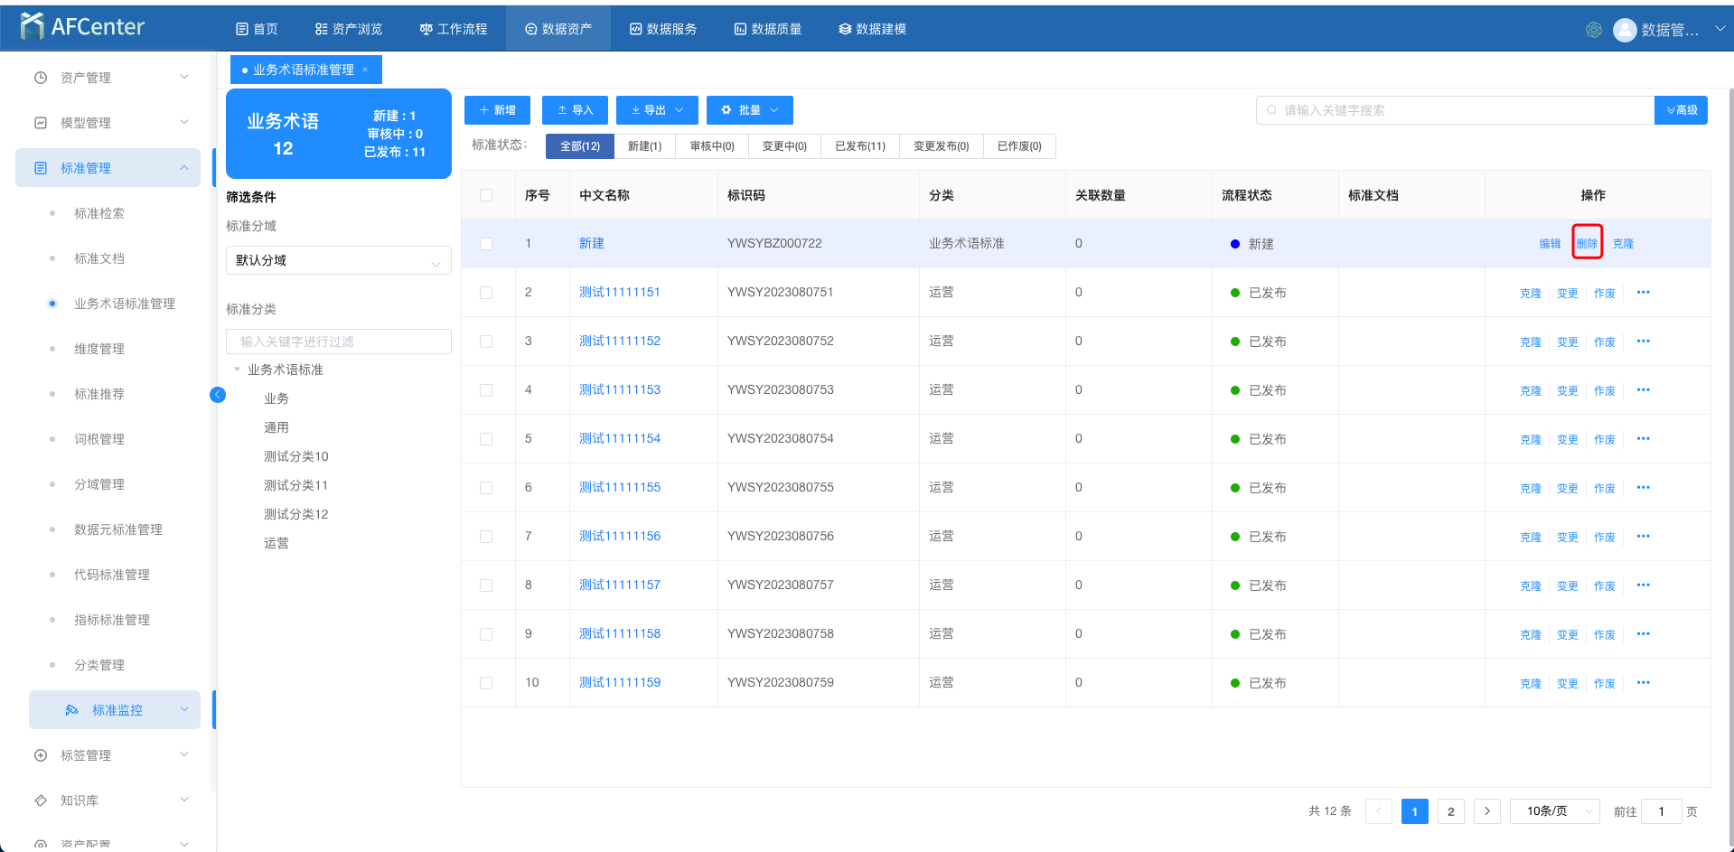Open more actions for row 测试11111154

1643,438
